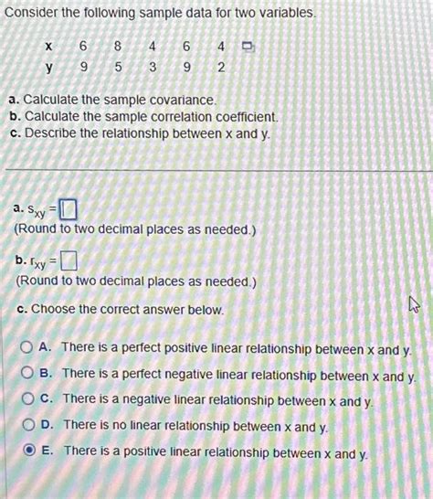Click the perfect negative linear relationship text
433x499 pixels.
pyautogui.click(x=239, y=375)
